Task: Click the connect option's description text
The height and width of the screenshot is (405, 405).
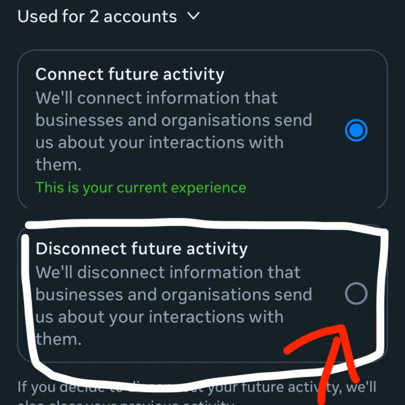Action: [174, 131]
